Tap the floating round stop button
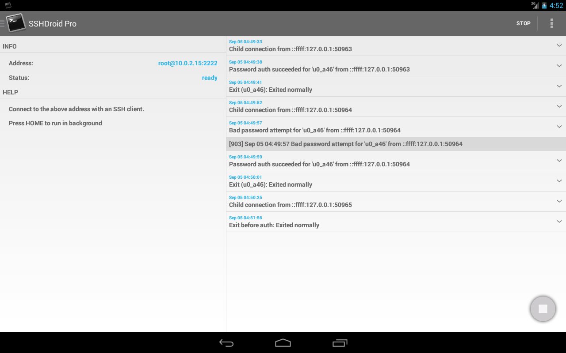 [x=543, y=309]
